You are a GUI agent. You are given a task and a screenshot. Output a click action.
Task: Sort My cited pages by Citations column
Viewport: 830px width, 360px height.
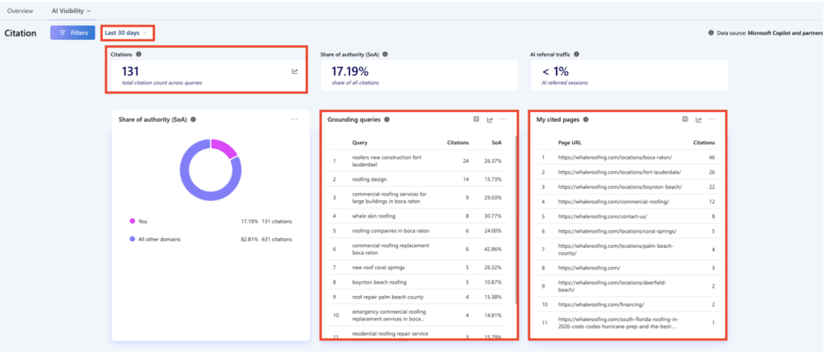point(704,143)
